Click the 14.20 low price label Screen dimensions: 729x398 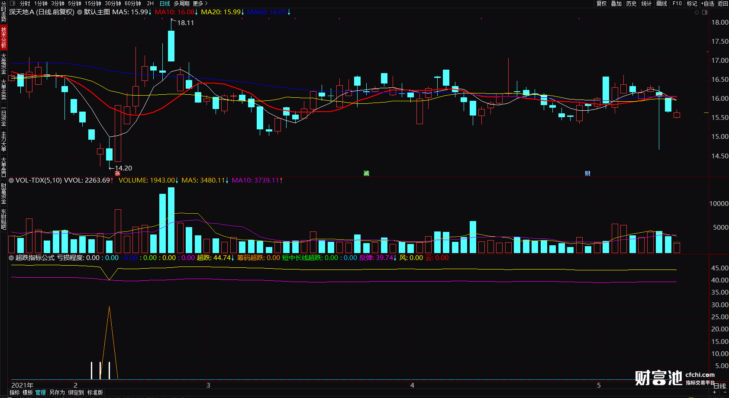point(123,168)
